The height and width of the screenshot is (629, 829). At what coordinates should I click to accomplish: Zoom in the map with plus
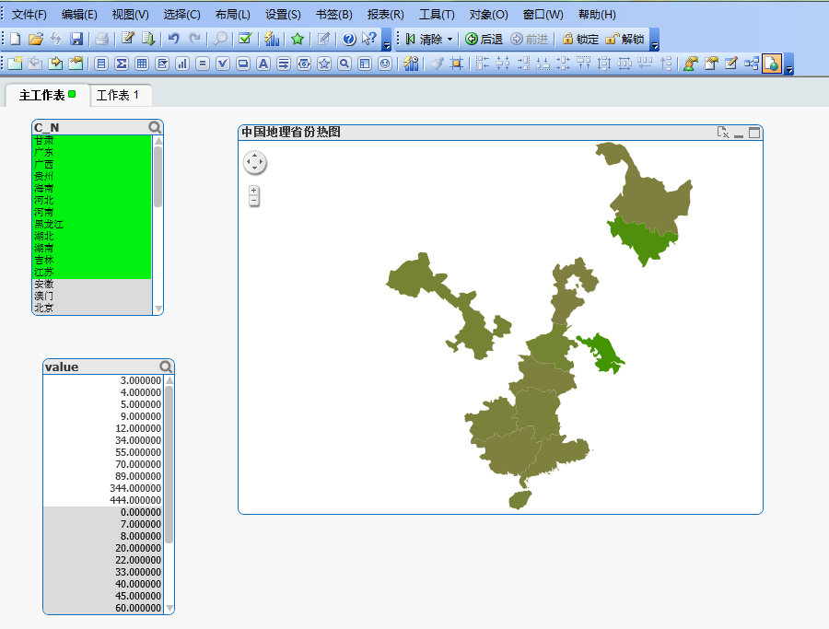[x=254, y=191]
